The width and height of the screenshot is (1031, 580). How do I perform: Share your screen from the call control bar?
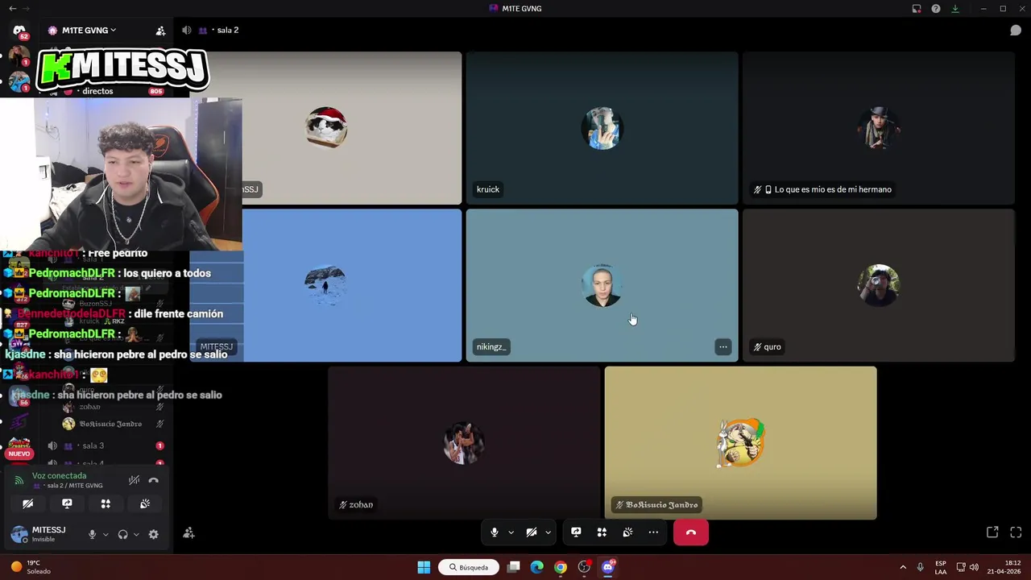(x=576, y=532)
